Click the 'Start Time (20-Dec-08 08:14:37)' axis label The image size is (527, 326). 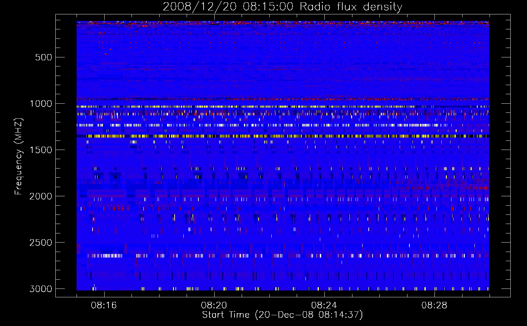pyautogui.click(x=282, y=315)
